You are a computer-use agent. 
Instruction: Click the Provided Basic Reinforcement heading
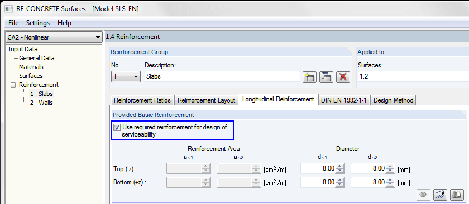pos(153,115)
